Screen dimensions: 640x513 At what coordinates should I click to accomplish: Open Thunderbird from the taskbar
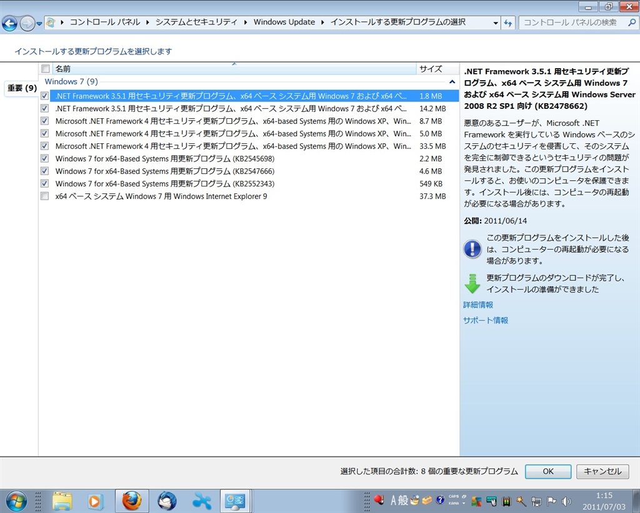click(166, 501)
